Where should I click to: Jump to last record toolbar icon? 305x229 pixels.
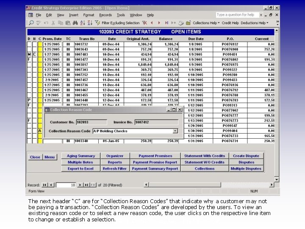pos(166,23)
